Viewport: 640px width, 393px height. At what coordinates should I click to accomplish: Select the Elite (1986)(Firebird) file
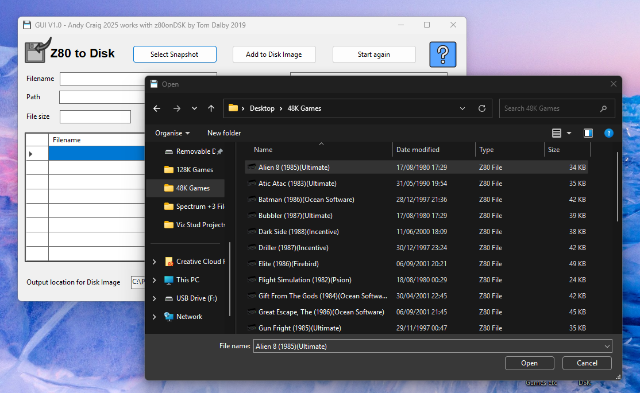click(x=288, y=264)
